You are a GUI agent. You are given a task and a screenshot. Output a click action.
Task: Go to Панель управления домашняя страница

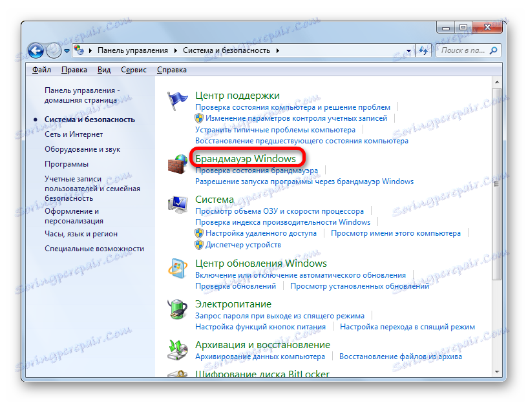click(x=82, y=95)
